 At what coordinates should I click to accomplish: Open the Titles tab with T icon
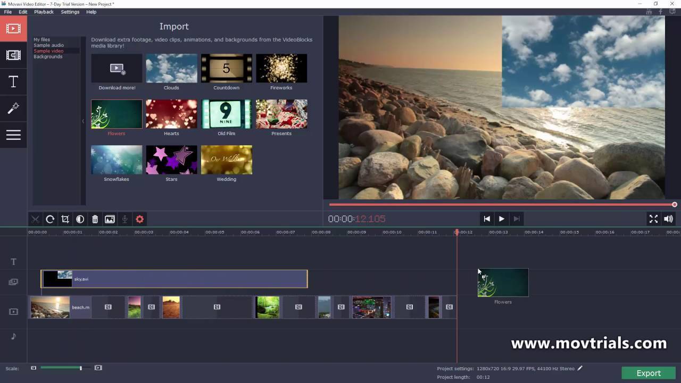[x=13, y=82]
